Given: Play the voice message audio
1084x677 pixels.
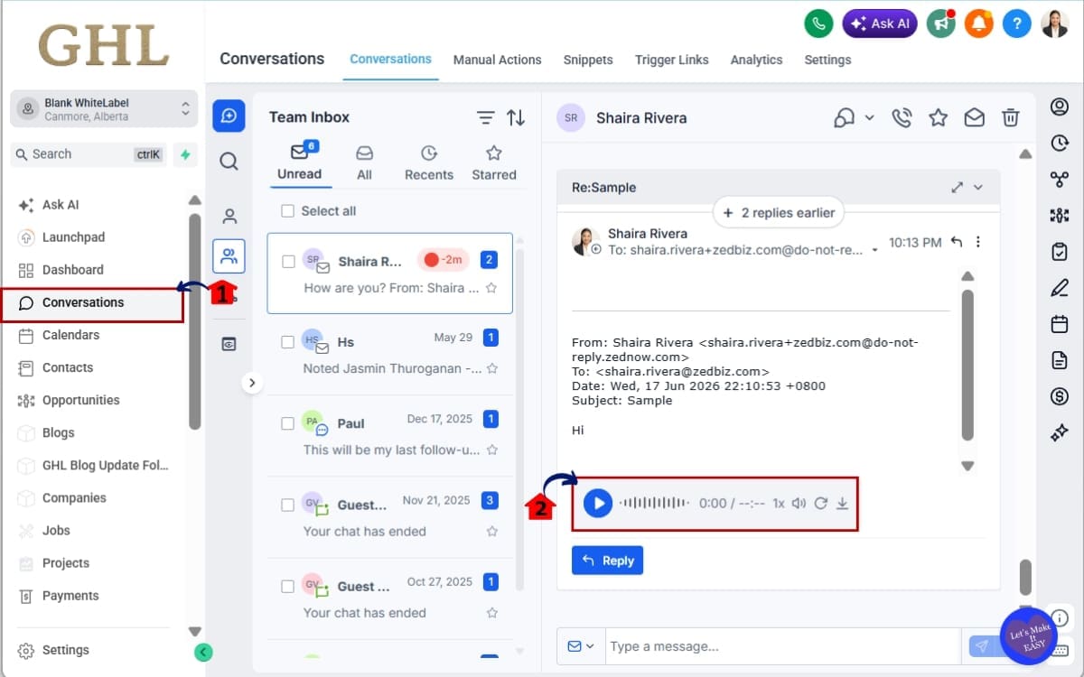Looking at the screenshot, I should [598, 503].
